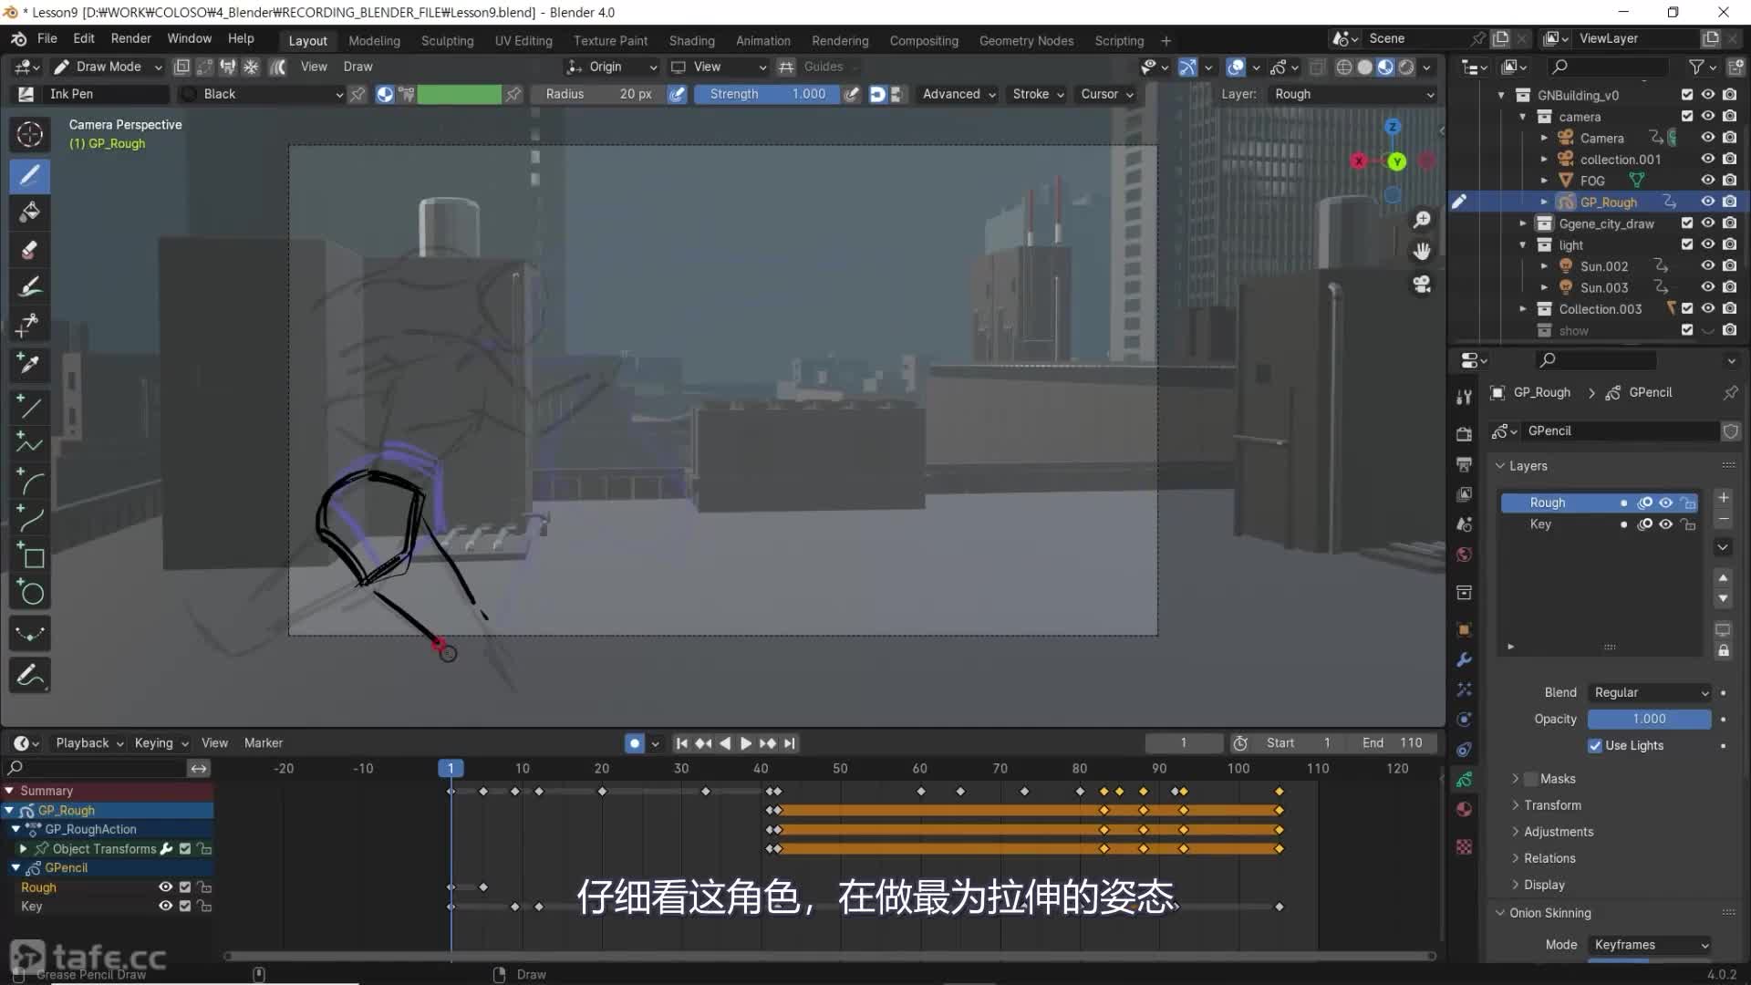The width and height of the screenshot is (1751, 985).
Task: Open the Render menu
Action: coord(130,38)
